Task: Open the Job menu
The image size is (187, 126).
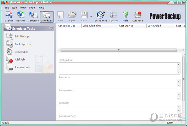Action: 7,8
